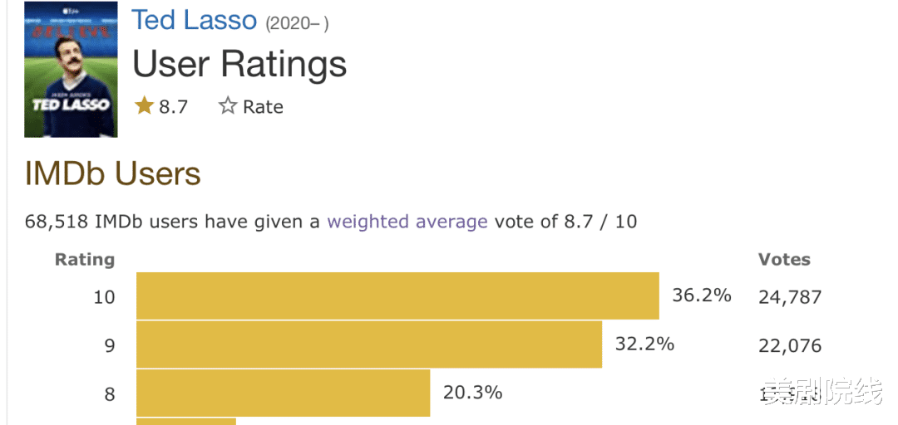Click the IMDb Users section heading
This screenshot has width=898, height=425.
coord(113,173)
